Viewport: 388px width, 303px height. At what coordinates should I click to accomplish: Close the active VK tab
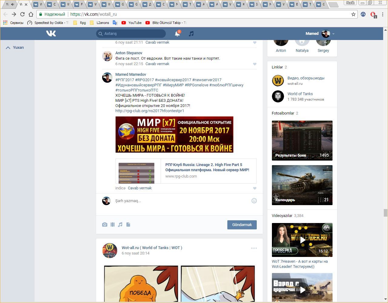26,4
